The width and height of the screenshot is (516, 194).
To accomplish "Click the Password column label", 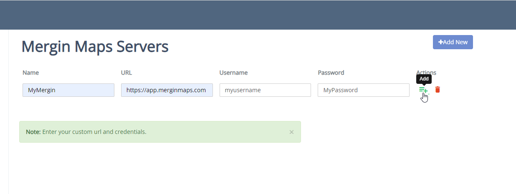I will point(331,73).
